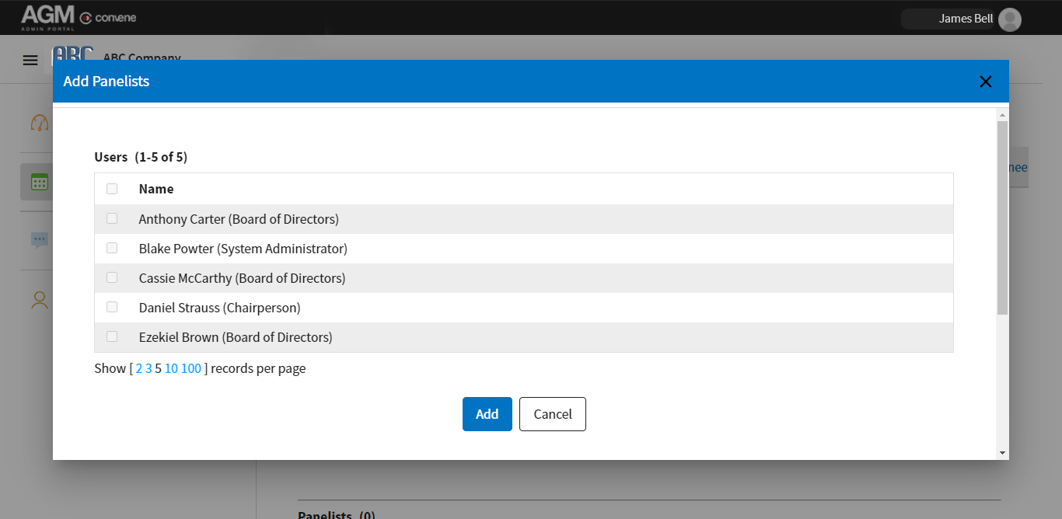Select the checkbox for Ezekiel Brown
Screen dimensions: 1062x519
[x=111, y=336]
